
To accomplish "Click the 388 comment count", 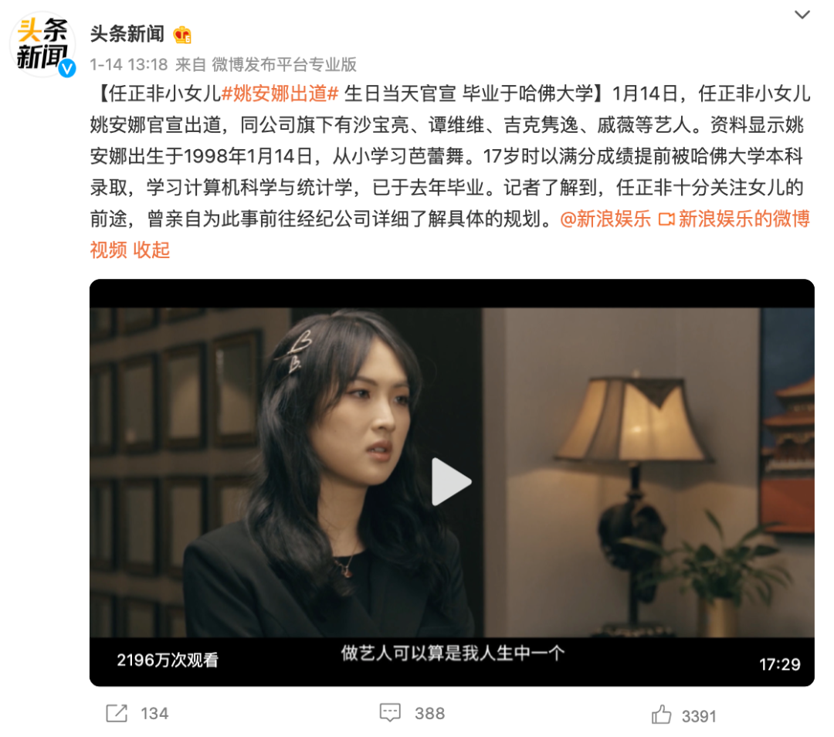I will (430, 714).
